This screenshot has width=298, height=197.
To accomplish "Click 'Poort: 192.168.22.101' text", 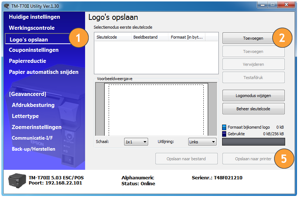I will (55, 183).
